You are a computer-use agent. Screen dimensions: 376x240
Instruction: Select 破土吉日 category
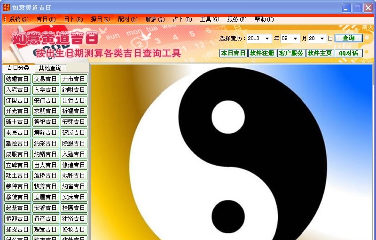(x=17, y=122)
